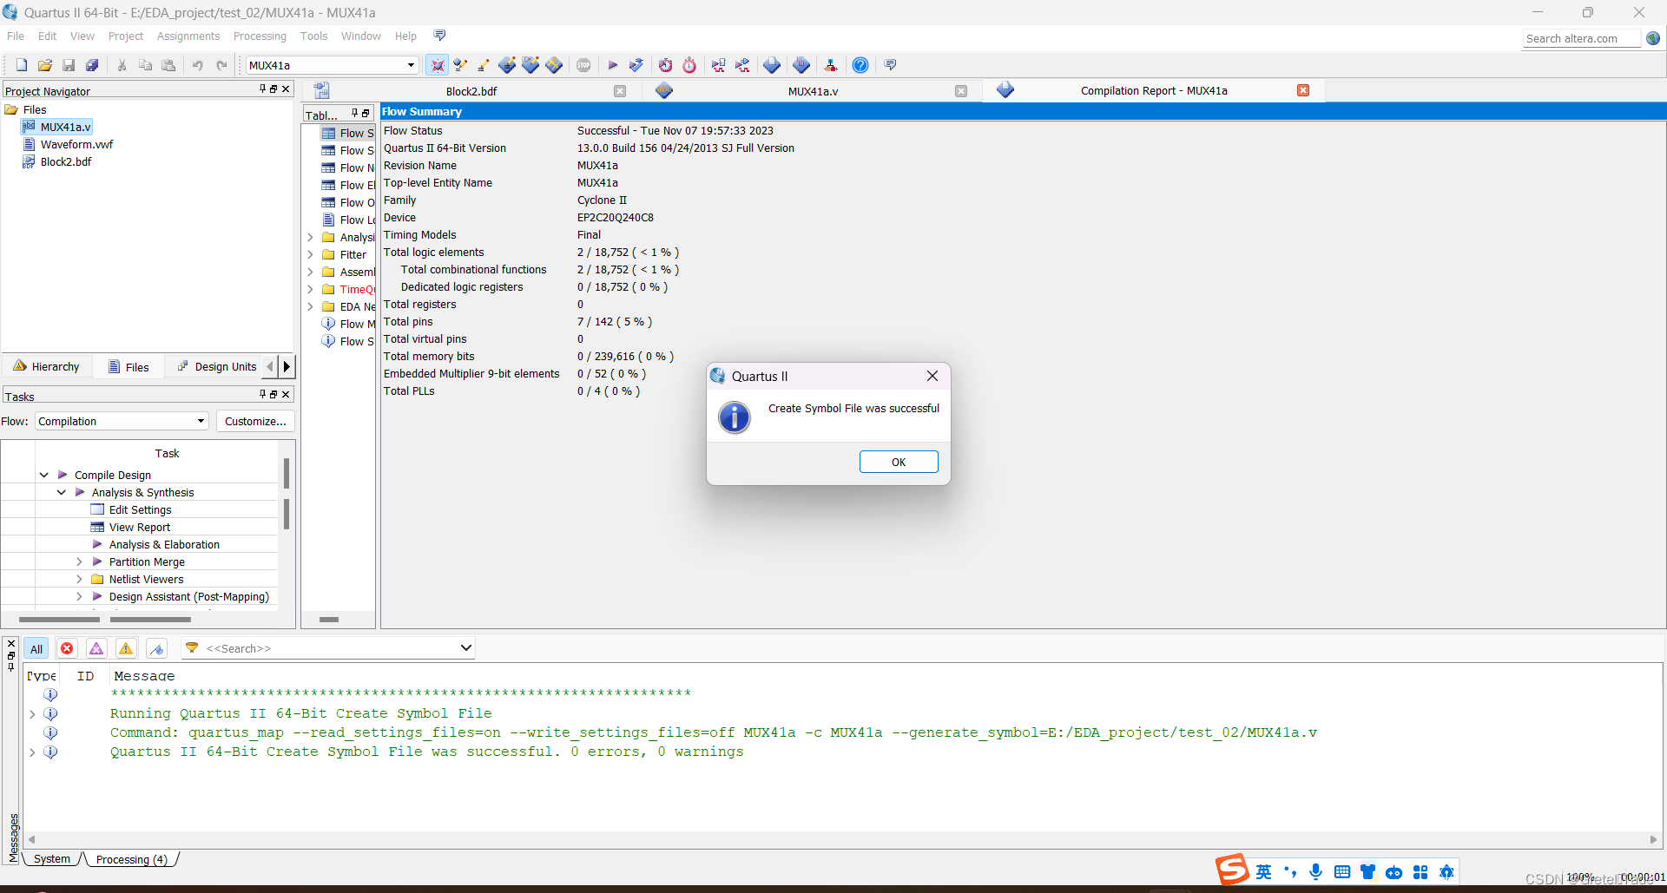Switch to the System messages tab

(52, 859)
